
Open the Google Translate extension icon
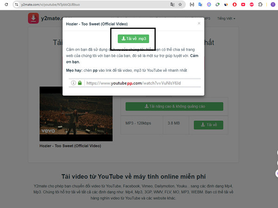(x=200, y=5)
